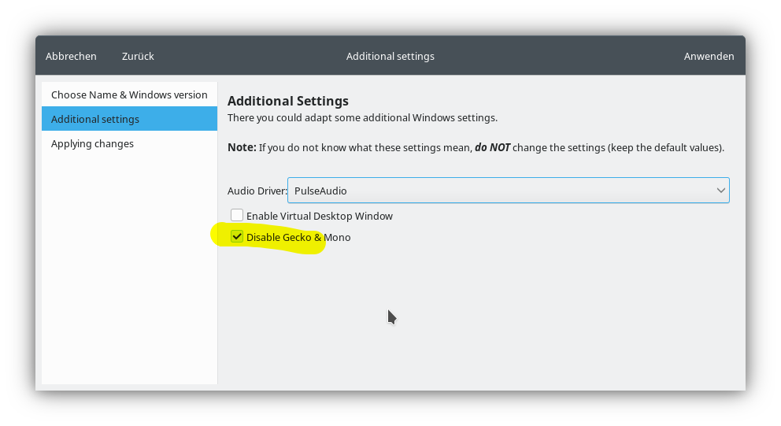Open the PulseAudio audio driver combo box
Image resolution: width=781 pixels, height=426 pixels.
[x=504, y=191]
